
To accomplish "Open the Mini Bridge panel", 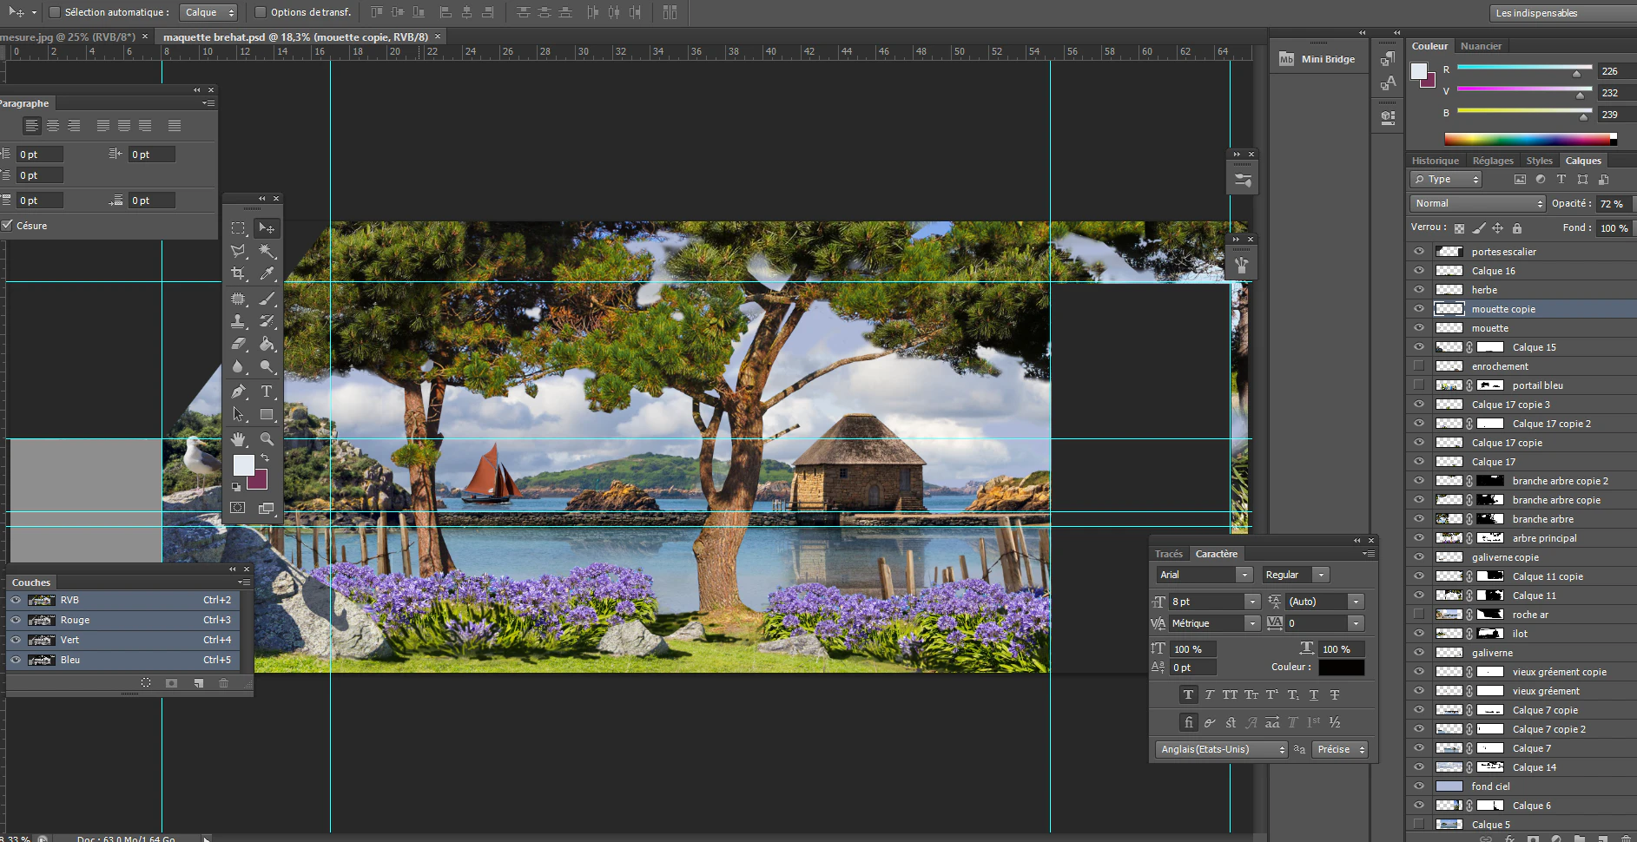I will pos(1317,59).
